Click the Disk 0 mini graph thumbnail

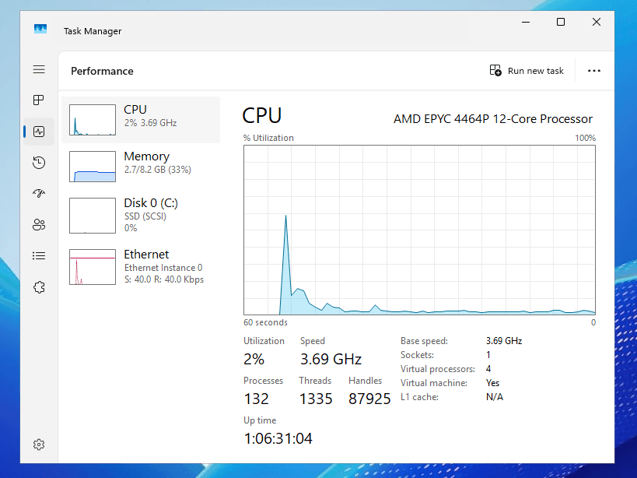pos(93,216)
